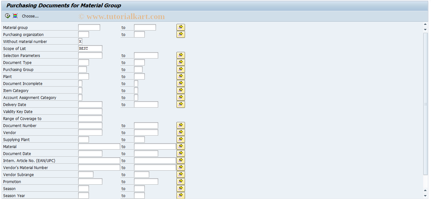Click the Validity Key Date field

(x=90, y=111)
